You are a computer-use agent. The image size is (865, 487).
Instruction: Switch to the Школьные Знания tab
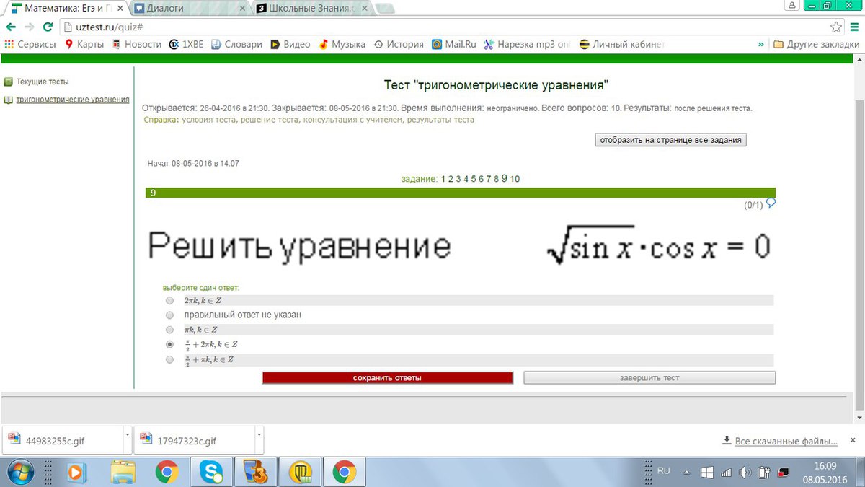[311, 9]
